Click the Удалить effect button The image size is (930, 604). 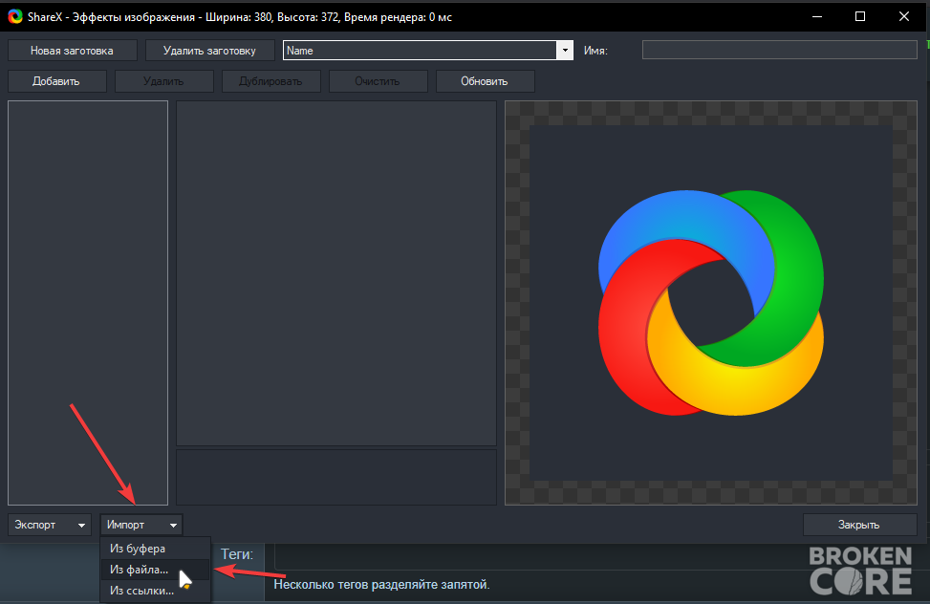[x=163, y=81]
